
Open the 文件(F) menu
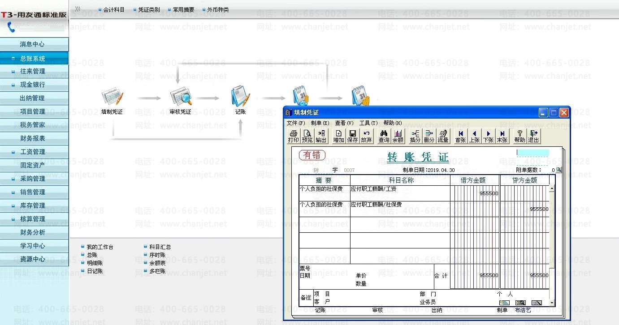tap(296, 123)
